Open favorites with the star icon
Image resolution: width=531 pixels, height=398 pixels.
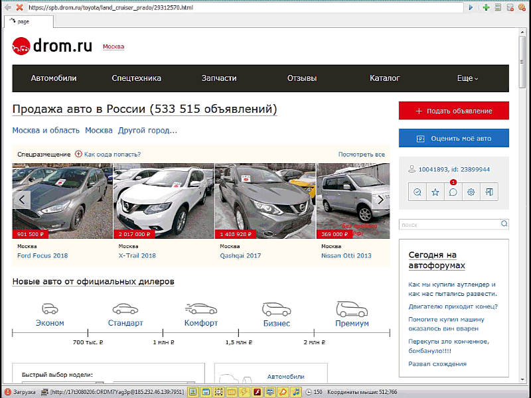click(x=435, y=192)
